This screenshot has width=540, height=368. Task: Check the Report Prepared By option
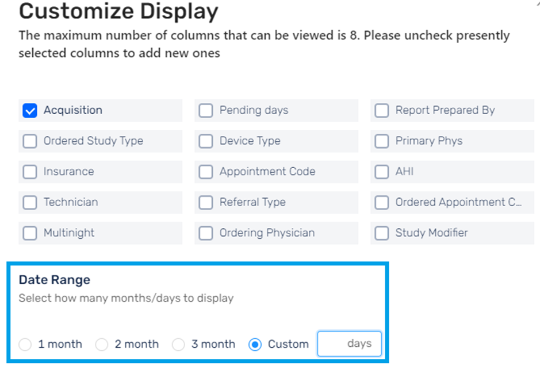coord(382,111)
